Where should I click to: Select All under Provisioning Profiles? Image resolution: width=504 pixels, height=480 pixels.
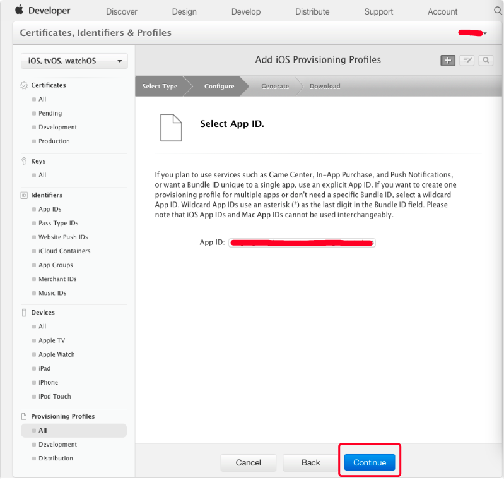point(74,431)
